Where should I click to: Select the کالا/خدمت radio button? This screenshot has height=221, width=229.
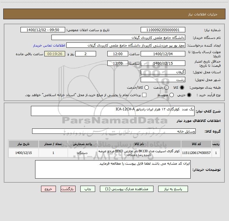point(147,88)
